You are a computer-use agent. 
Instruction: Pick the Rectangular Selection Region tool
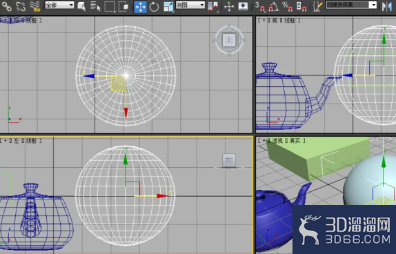coord(110,6)
